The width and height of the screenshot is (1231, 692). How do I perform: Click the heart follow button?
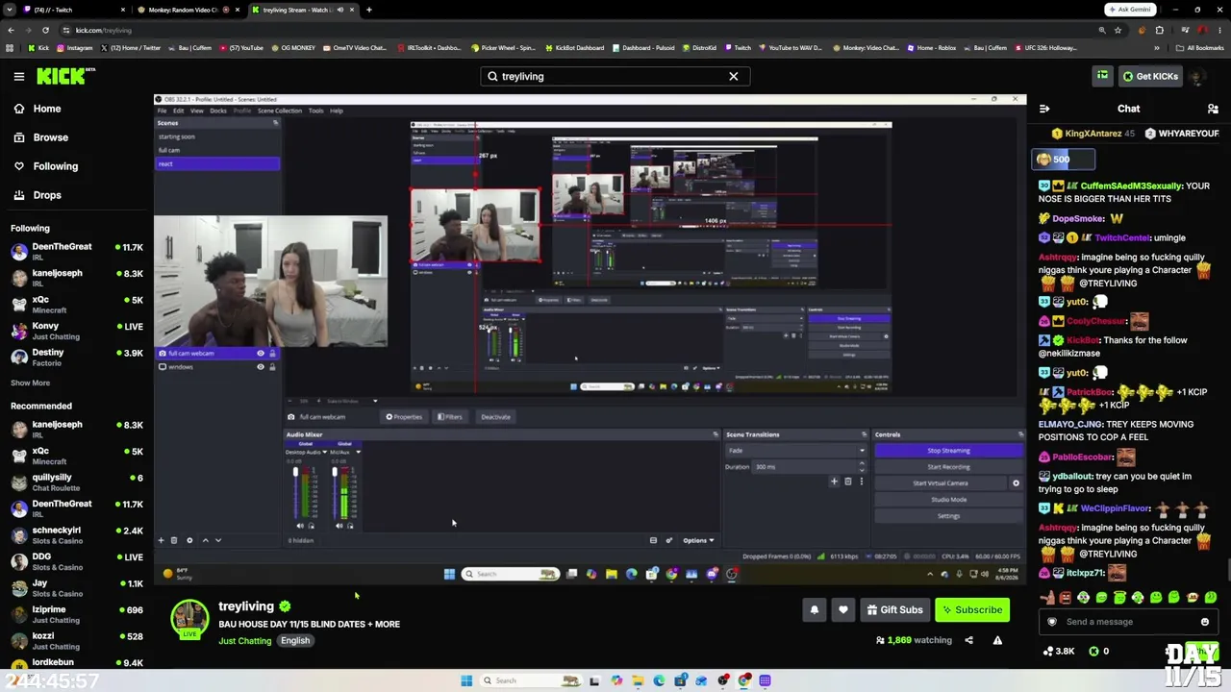[842, 609]
